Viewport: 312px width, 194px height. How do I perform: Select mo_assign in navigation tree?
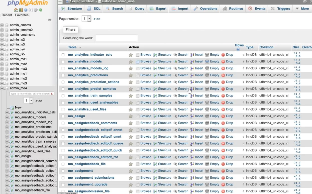point(23,156)
